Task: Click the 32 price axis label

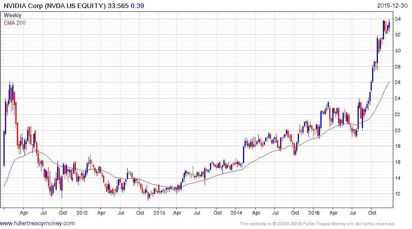Action: 398,35
